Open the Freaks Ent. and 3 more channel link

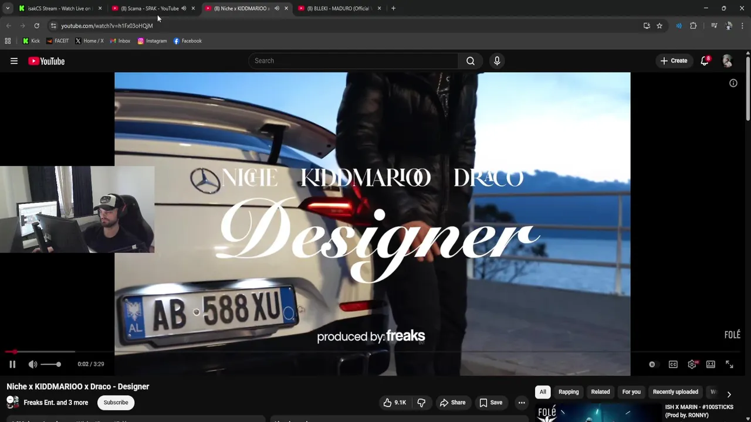56,403
